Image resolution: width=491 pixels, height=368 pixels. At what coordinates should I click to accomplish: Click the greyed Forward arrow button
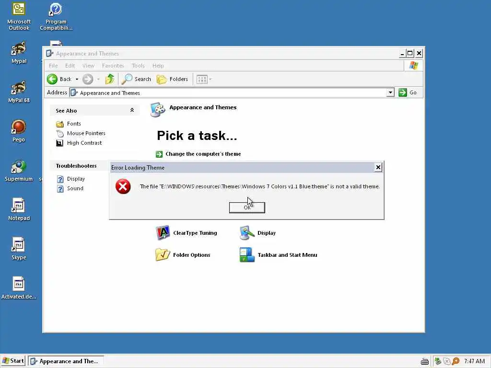coord(88,79)
